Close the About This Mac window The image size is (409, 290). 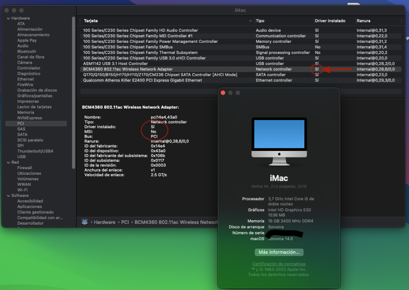pos(223,93)
